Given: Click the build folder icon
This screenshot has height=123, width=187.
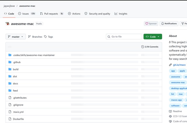Looking at the screenshot, I should (10, 69).
